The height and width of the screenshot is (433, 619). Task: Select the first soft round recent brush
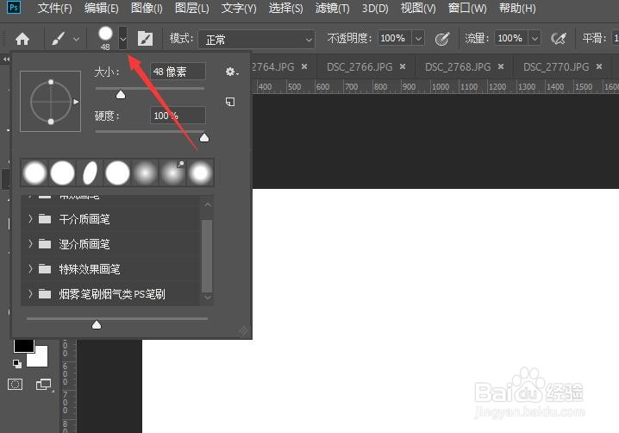tap(34, 173)
